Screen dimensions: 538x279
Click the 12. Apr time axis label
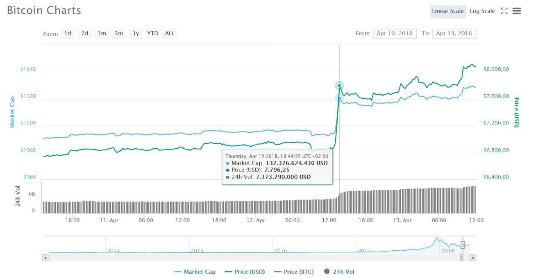(256, 220)
